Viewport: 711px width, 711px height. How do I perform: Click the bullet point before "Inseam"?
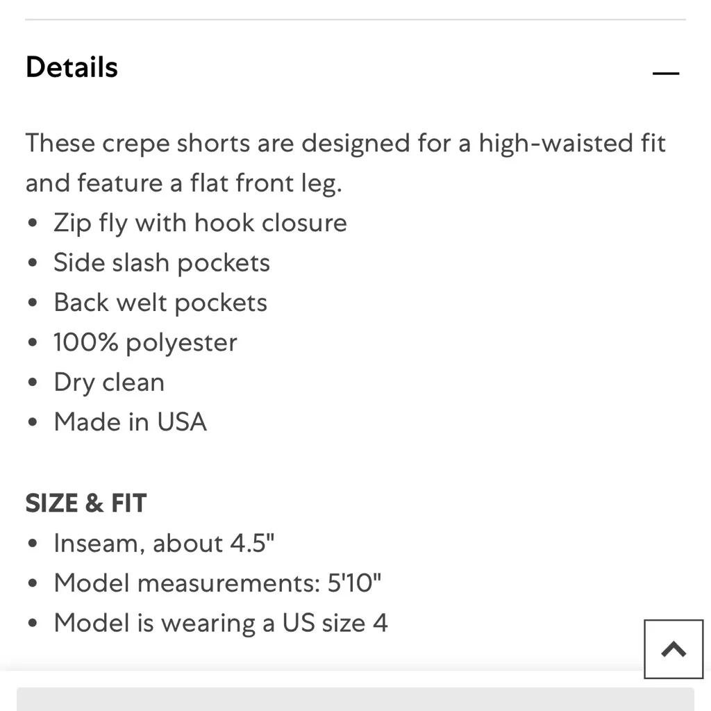tap(33, 544)
